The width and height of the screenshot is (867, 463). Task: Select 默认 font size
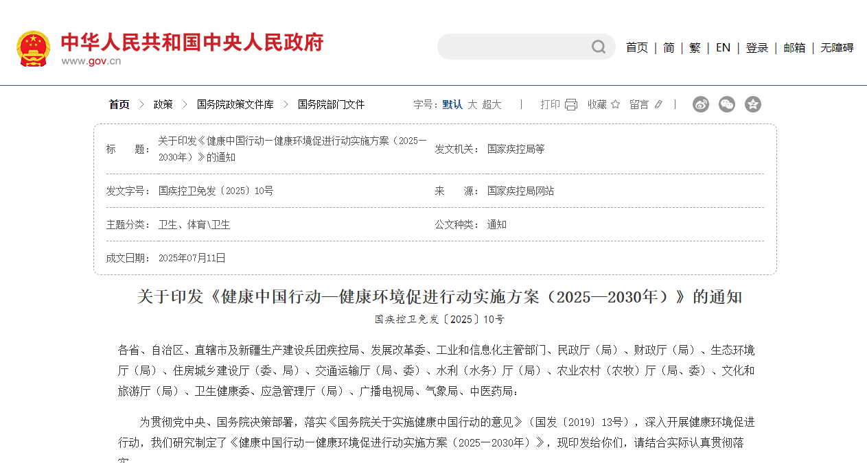[x=452, y=104]
